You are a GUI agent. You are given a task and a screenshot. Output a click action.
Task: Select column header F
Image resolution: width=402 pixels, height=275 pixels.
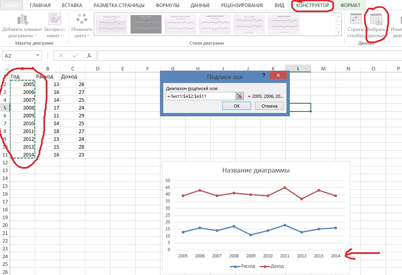[x=148, y=68]
